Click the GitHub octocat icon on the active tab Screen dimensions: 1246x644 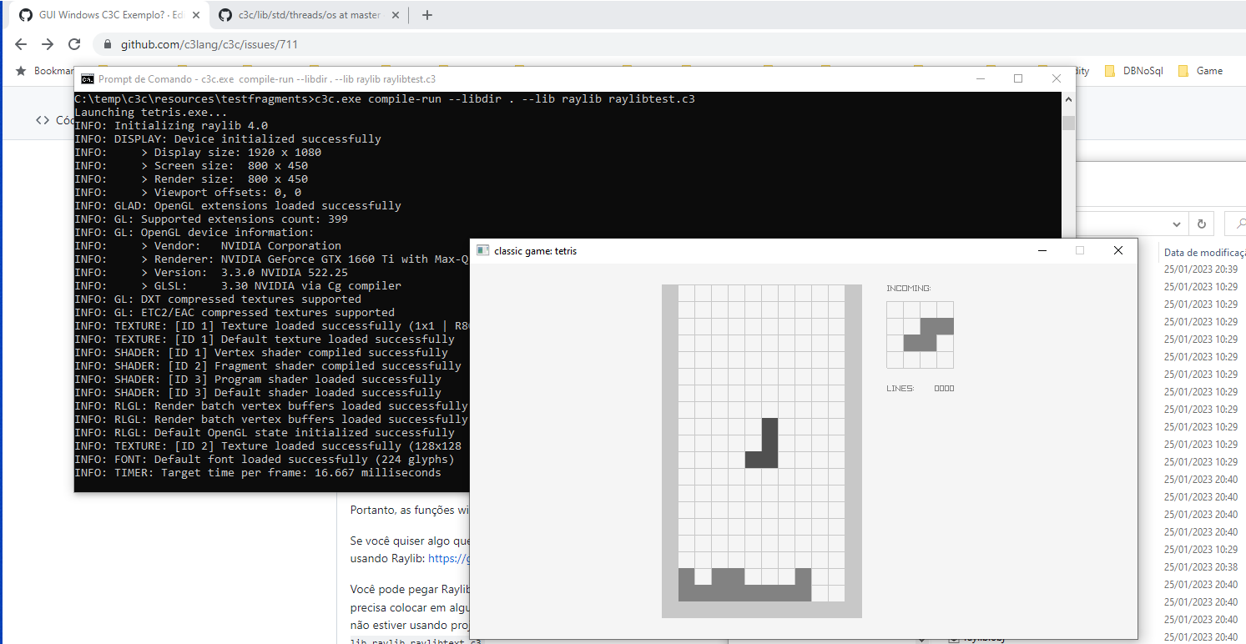(26, 14)
